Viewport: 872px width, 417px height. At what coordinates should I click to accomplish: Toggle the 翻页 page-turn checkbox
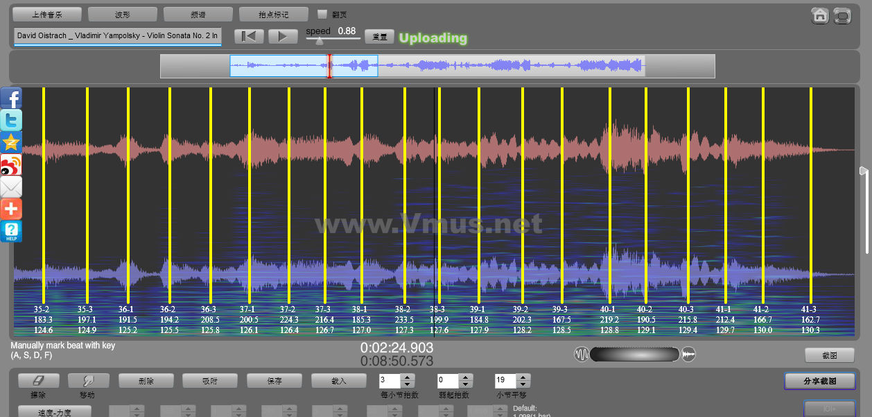pyautogui.click(x=322, y=14)
